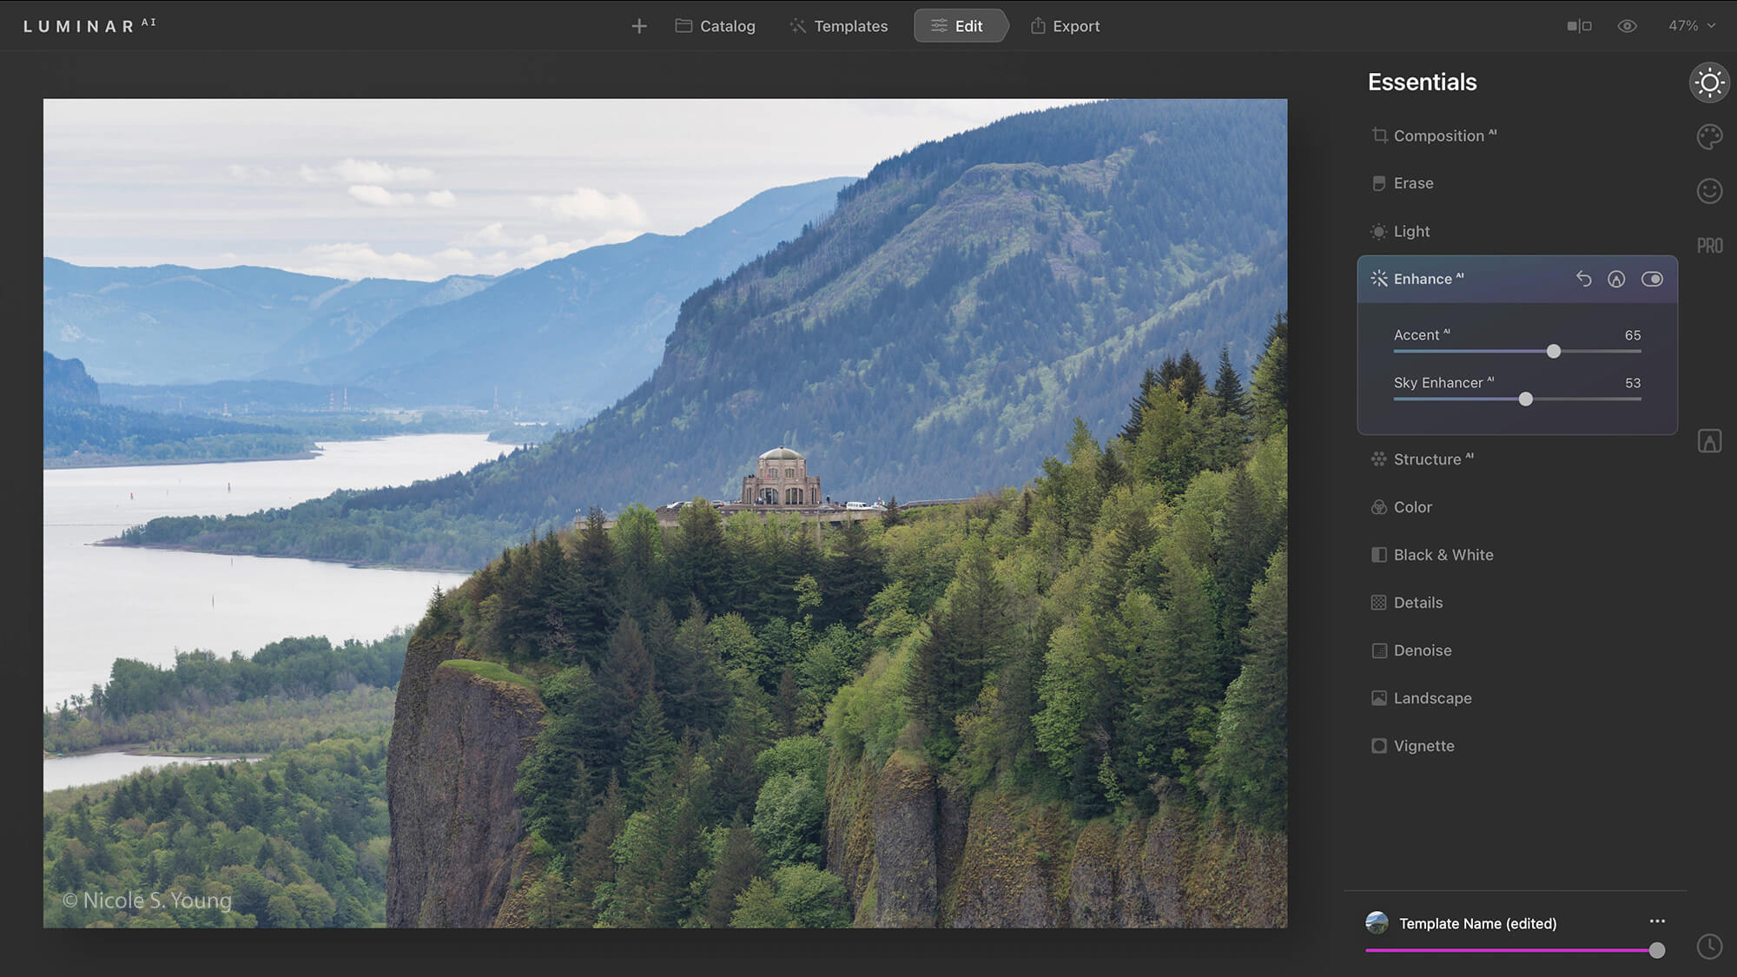Open the edit history clock icon

(x=1709, y=947)
